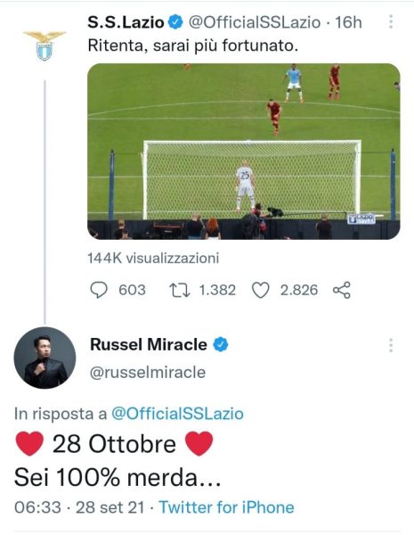The width and height of the screenshot is (414, 535).
Task: Click the @OfficialSSLazio mention in reply line
Action: [177, 414]
